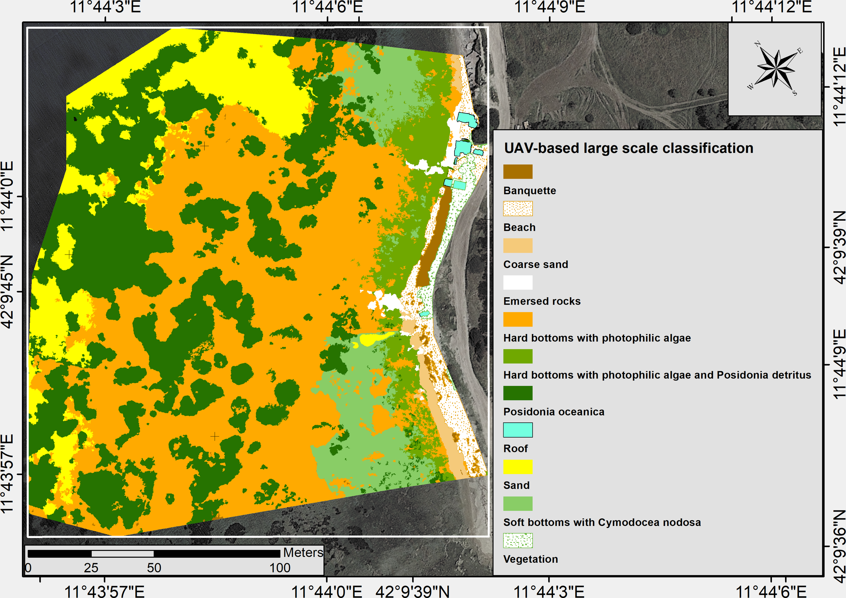Click the Beach dotted legend swatch
The image size is (846, 598).
pyautogui.click(x=518, y=208)
